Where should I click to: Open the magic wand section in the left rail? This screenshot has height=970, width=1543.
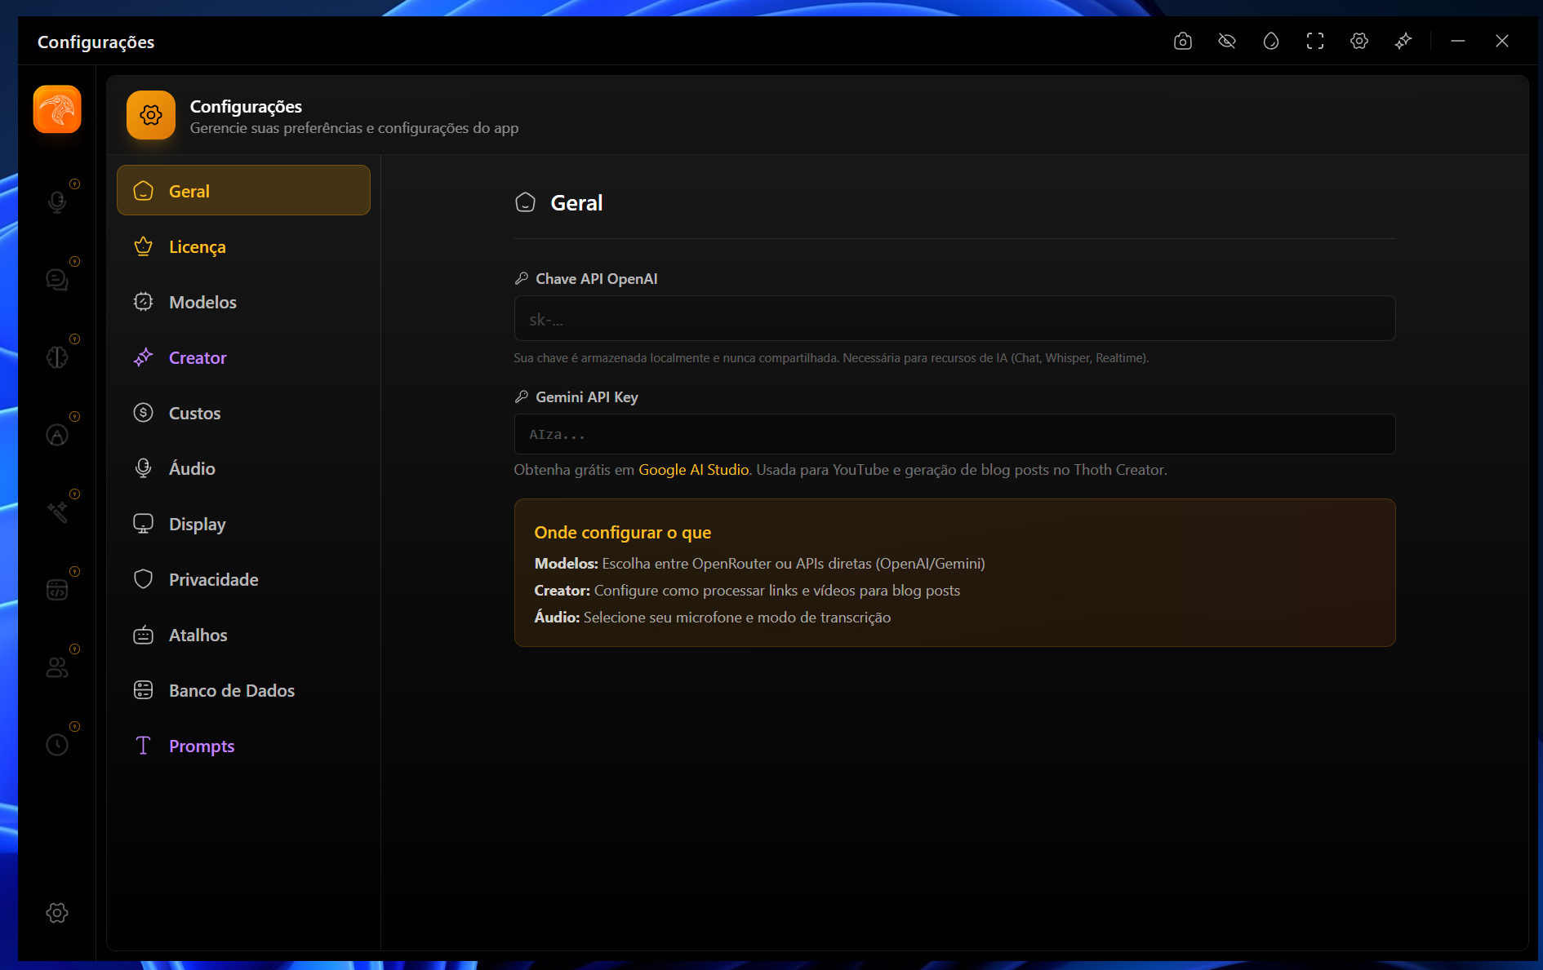(x=57, y=512)
